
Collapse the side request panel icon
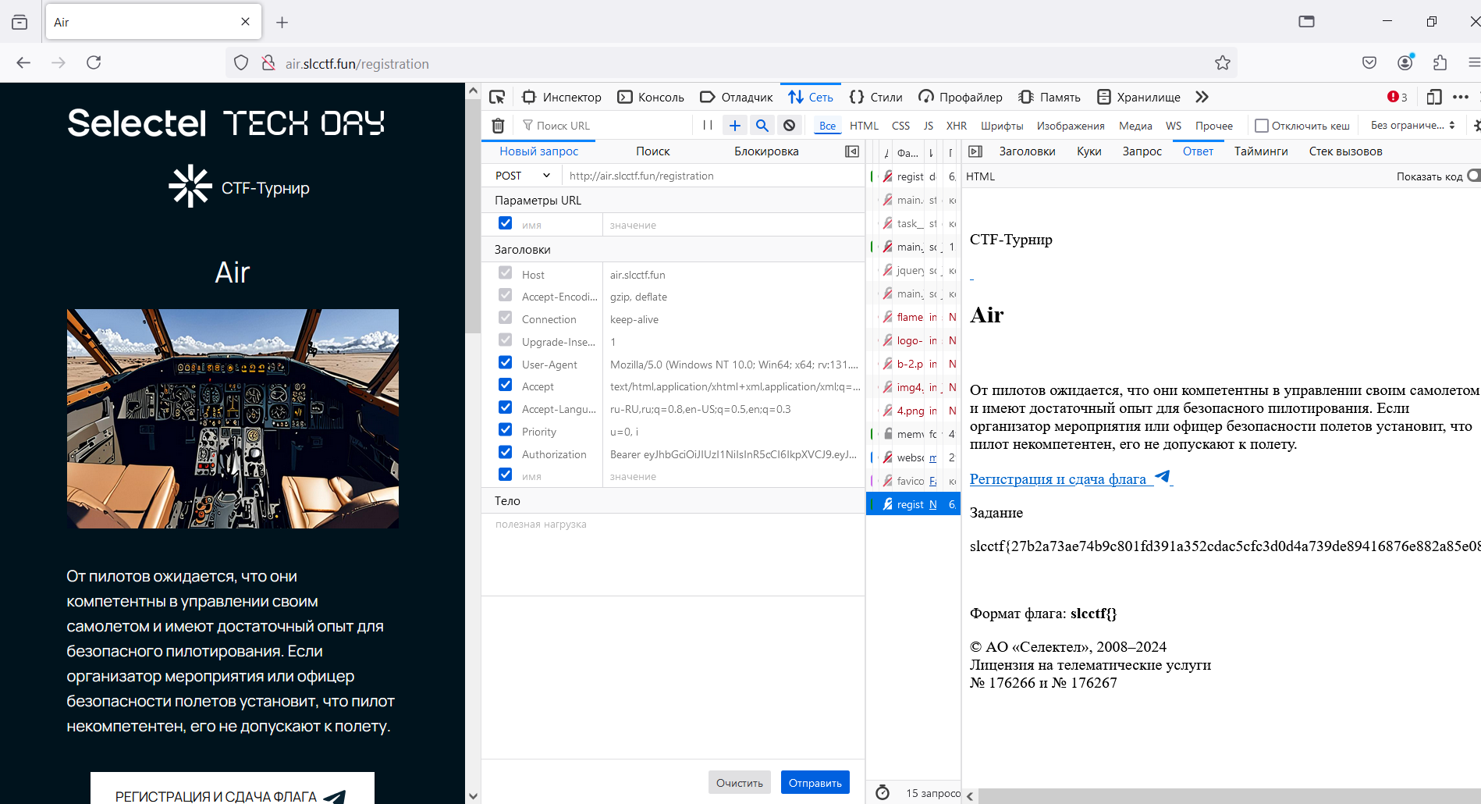coord(852,151)
